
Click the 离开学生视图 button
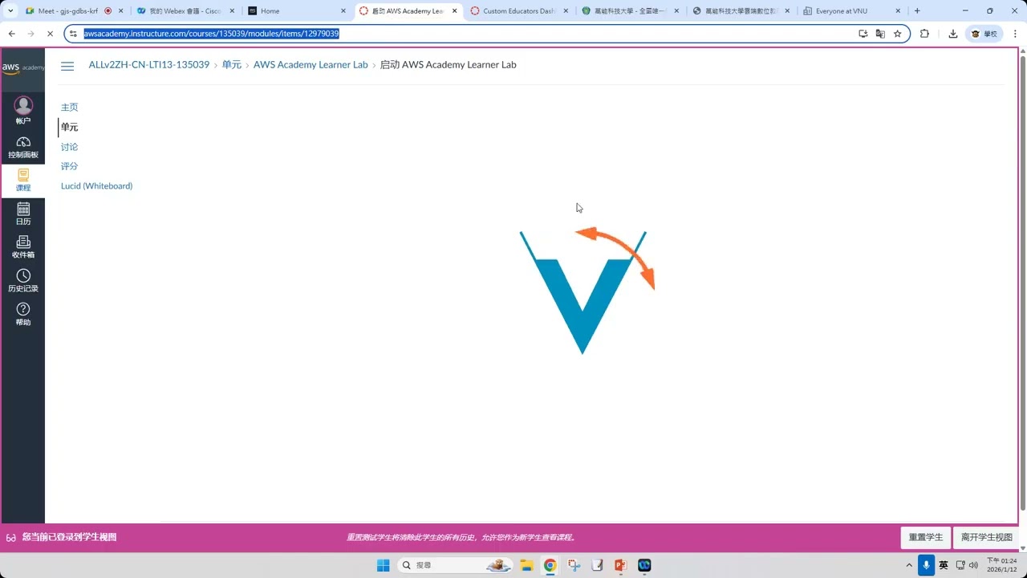(x=987, y=538)
